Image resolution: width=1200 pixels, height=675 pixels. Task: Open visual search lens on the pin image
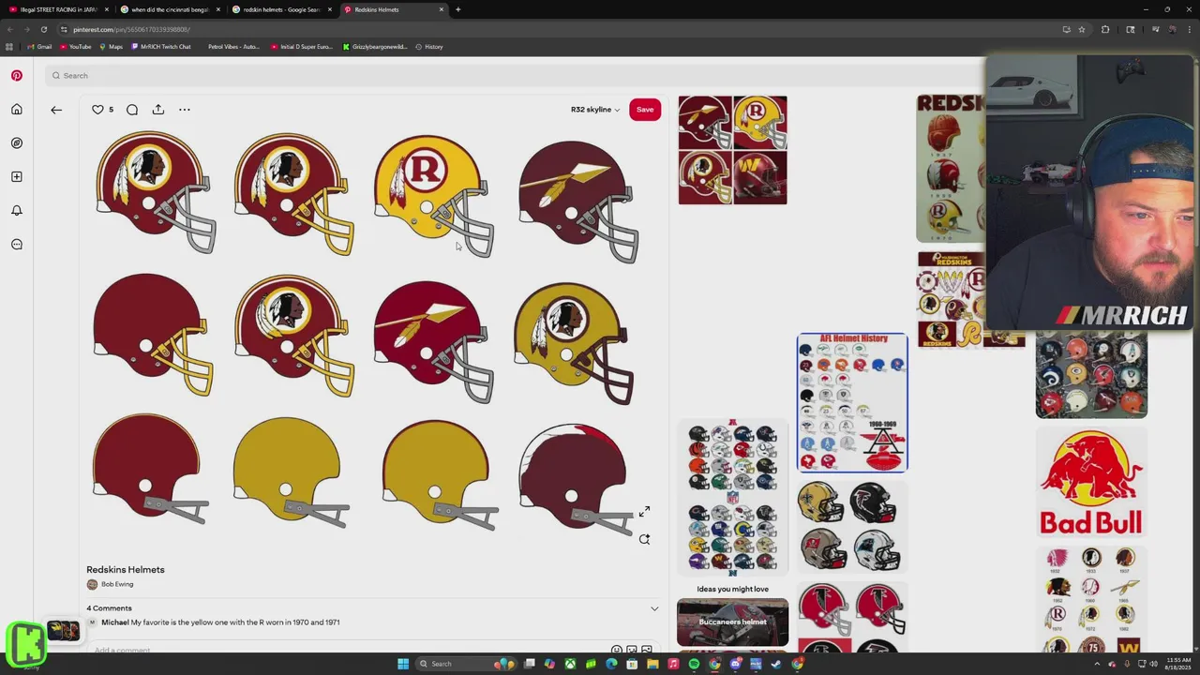(x=644, y=539)
